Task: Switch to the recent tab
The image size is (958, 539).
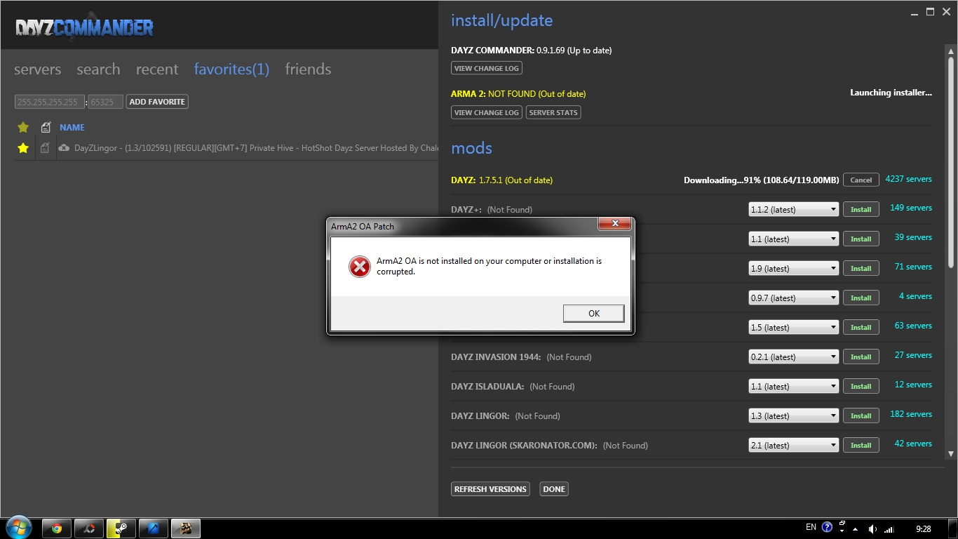Action: pyautogui.click(x=157, y=69)
